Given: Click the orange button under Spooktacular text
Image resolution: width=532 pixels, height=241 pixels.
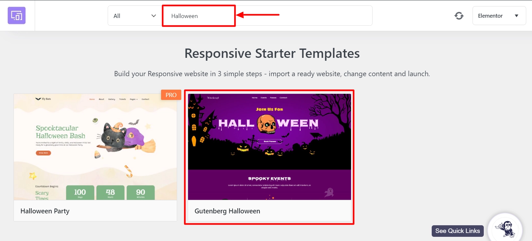Looking at the screenshot, I should click(x=43, y=153).
